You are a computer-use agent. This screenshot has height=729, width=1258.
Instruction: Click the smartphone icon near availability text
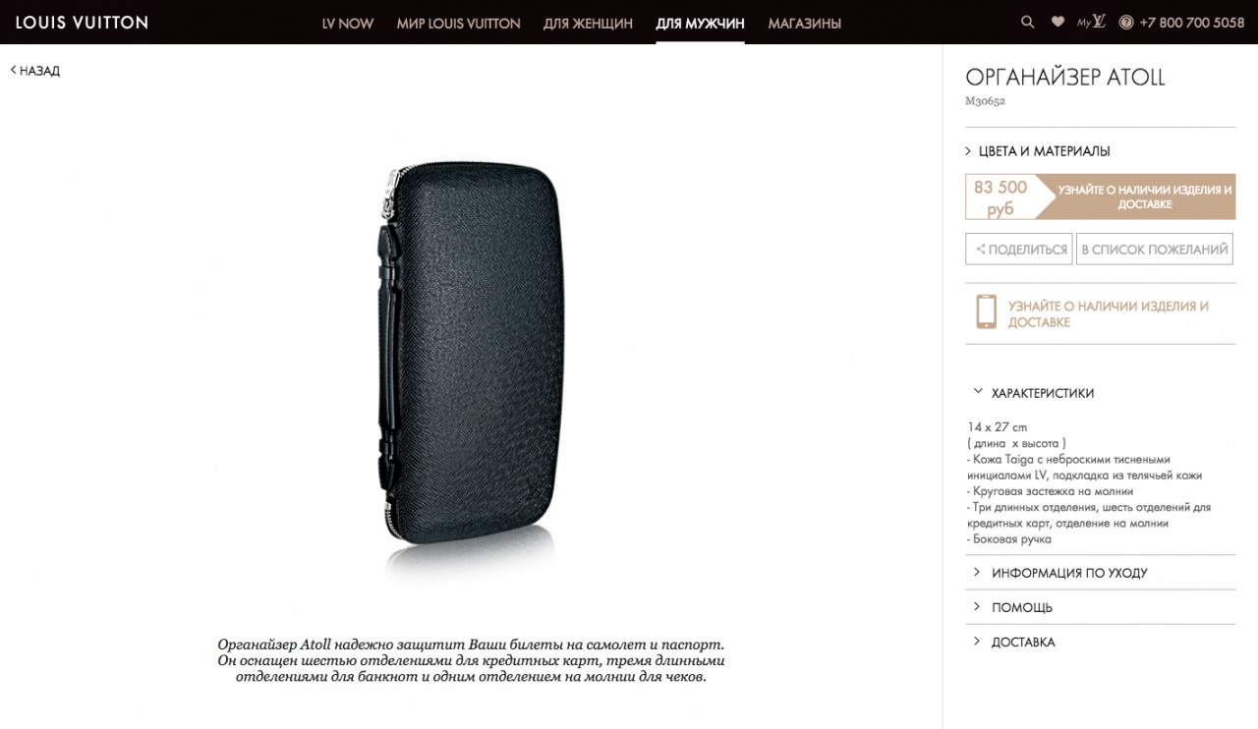tap(986, 311)
